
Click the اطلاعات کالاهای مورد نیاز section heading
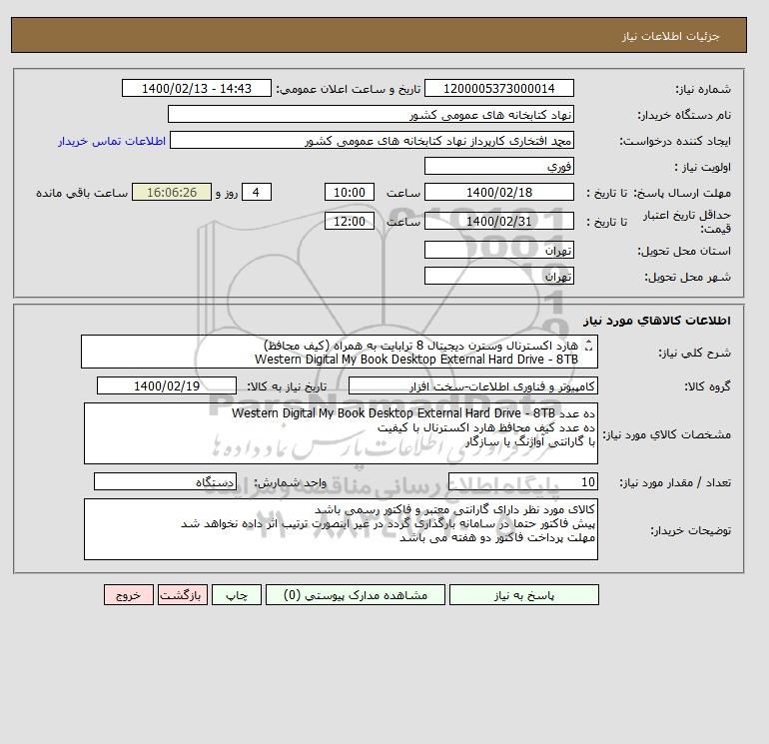657,321
